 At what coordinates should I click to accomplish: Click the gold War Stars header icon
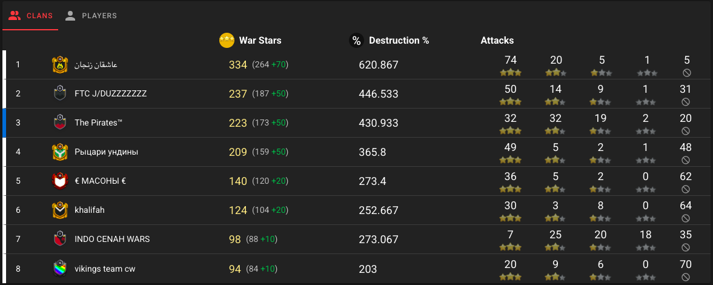tap(227, 41)
